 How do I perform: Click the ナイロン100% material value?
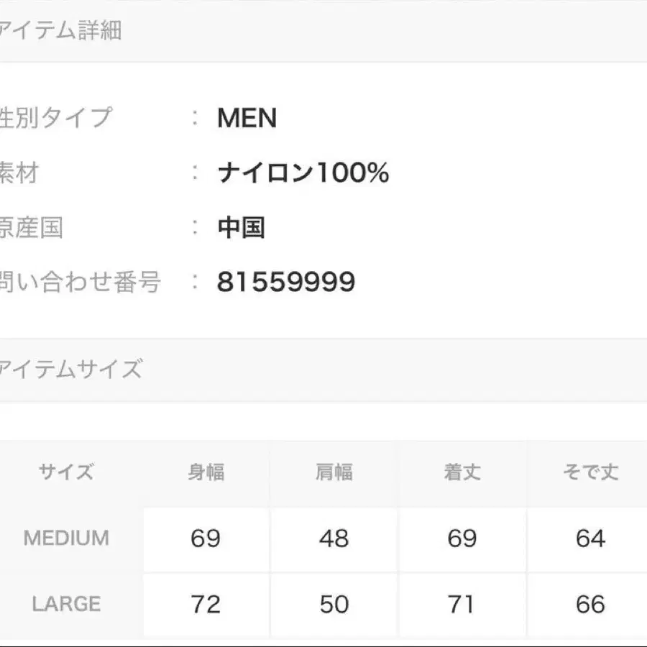click(x=303, y=173)
